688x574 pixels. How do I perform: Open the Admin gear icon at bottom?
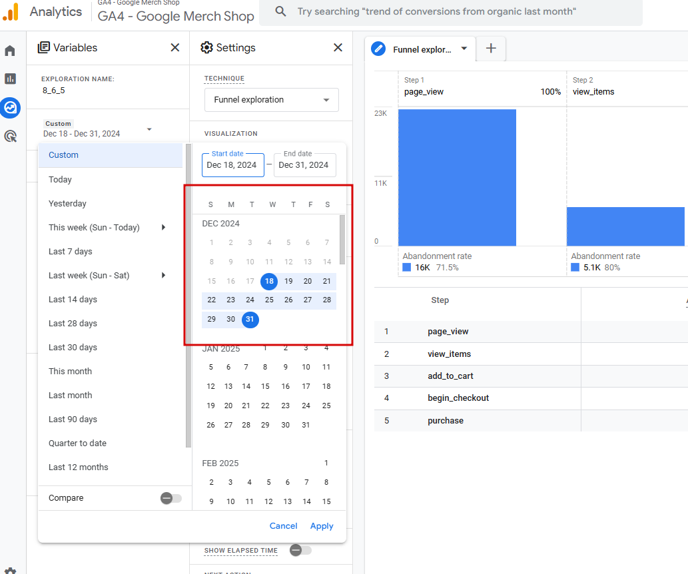pyautogui.click(x=10, y=570)
